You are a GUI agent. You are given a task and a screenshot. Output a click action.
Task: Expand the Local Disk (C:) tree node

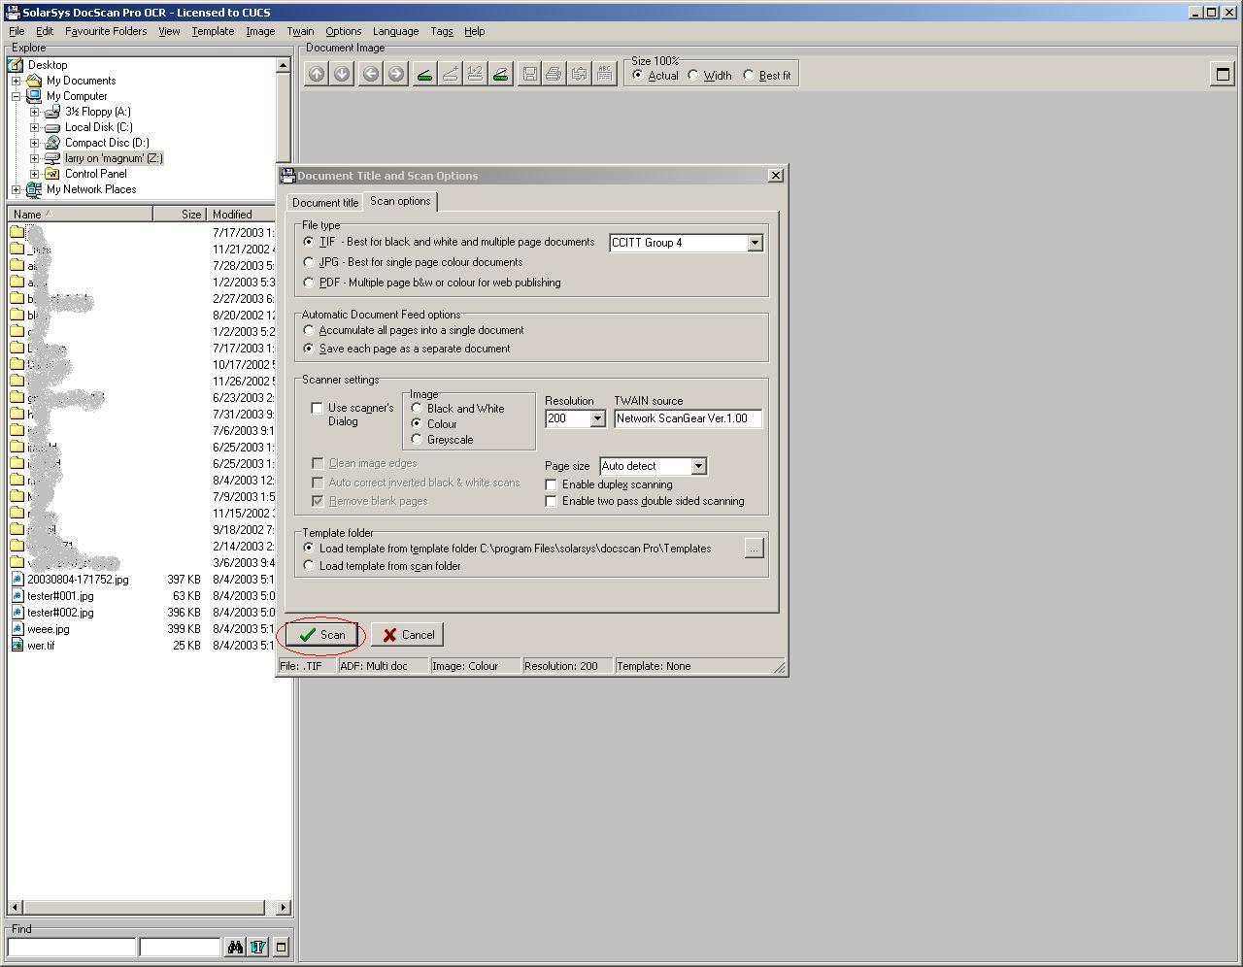[x=36, y=126]
